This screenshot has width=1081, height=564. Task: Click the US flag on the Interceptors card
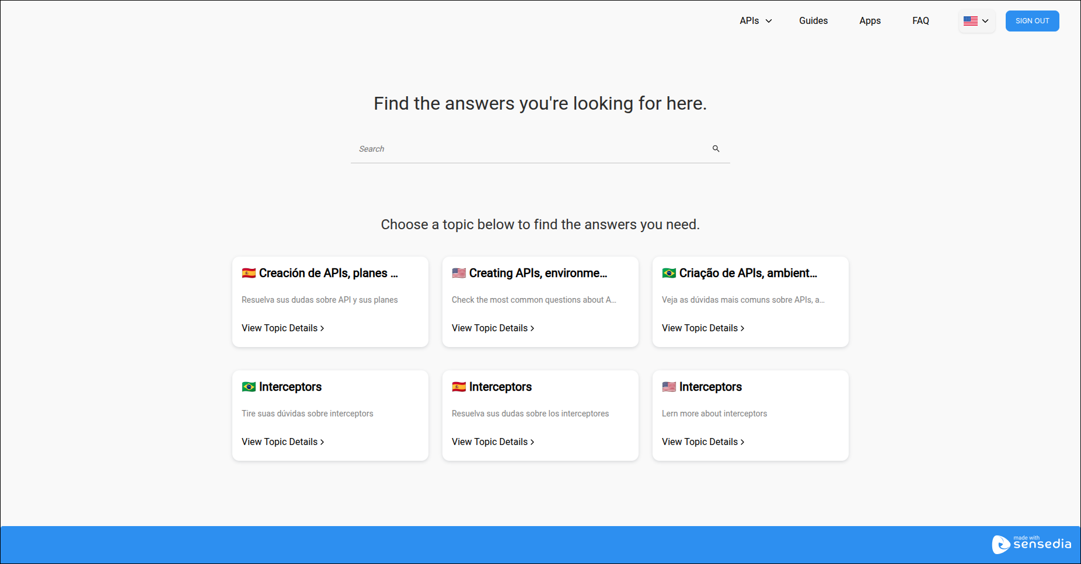[x=669, y=386]
